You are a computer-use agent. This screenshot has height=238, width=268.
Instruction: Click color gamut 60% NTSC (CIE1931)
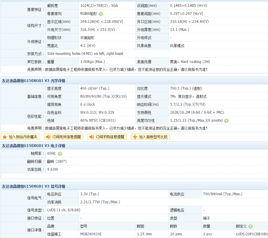coord(98,120)
